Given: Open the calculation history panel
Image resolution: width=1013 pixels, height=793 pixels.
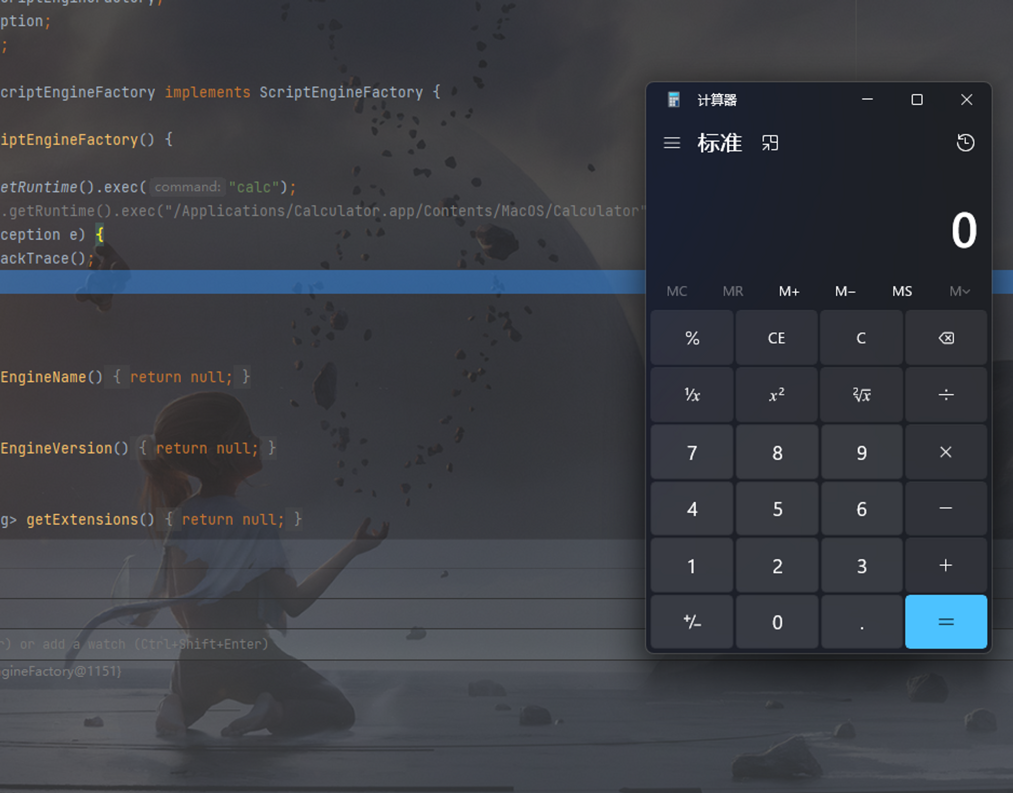Looking at the screenshot, I should click(x=965, y=143).
